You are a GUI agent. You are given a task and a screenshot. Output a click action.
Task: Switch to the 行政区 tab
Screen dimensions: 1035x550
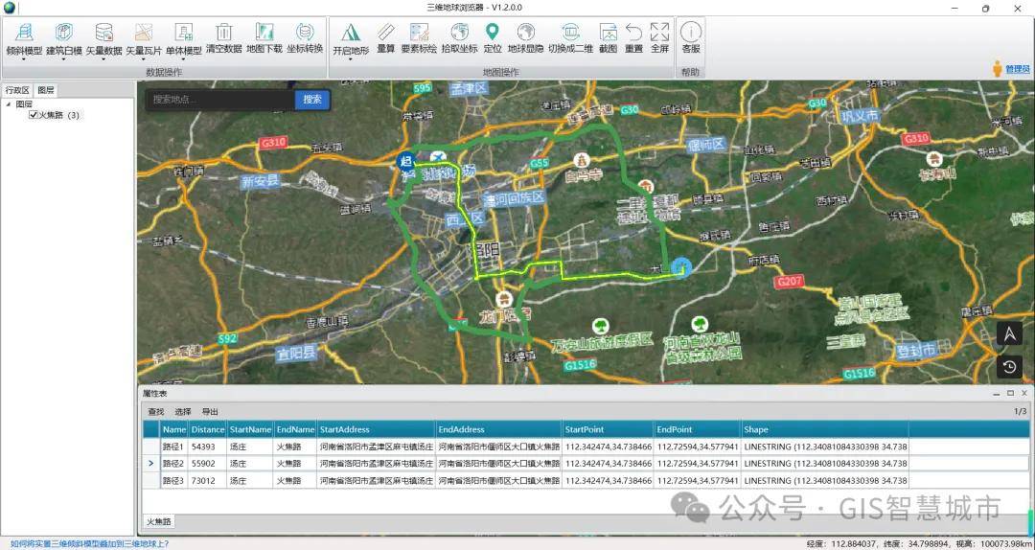click(17, 90)
